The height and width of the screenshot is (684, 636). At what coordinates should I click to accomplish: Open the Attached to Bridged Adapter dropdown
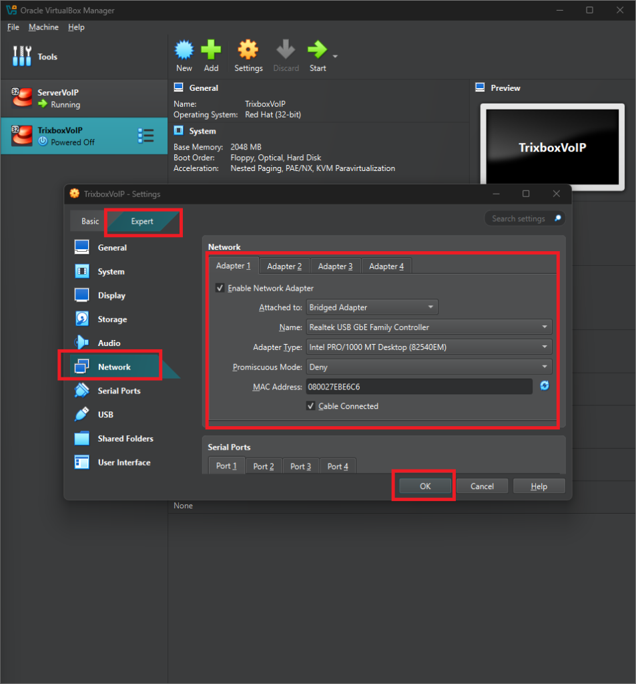tap(372, 307)
